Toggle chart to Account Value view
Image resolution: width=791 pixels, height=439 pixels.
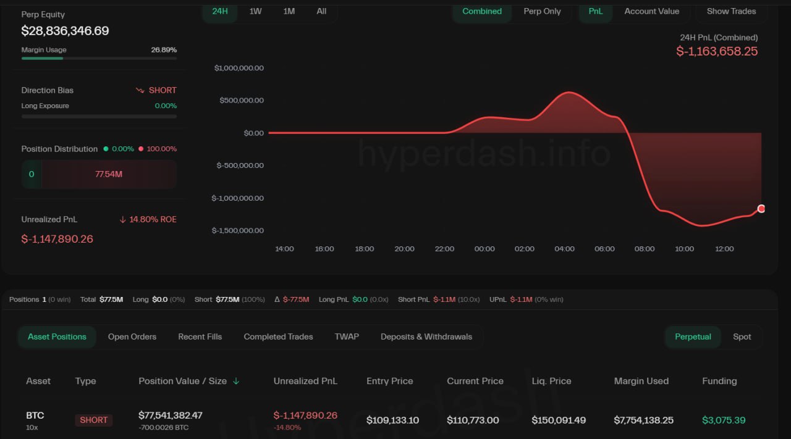tap(651, 11)
